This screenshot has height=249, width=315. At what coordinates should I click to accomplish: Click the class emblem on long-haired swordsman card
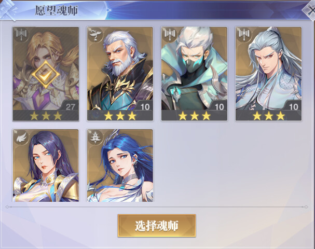244,35
